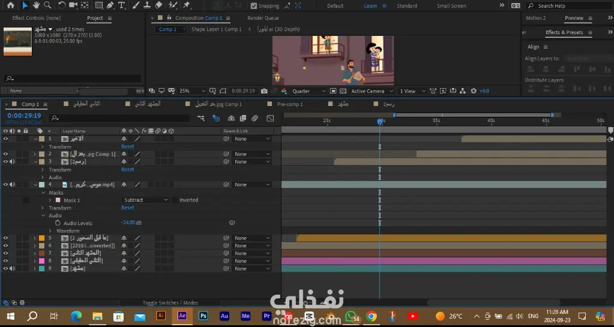Mute audio on layer 9 مشهد
The height and width of the screenshot is (327, 614).
coord(12,268)
